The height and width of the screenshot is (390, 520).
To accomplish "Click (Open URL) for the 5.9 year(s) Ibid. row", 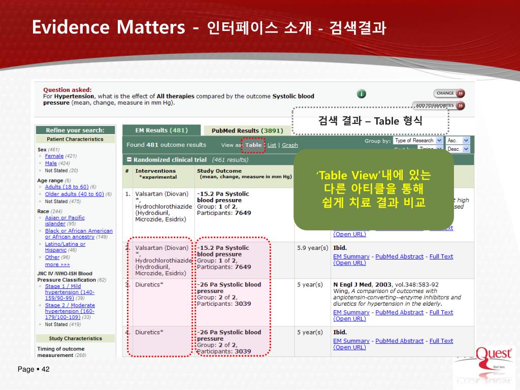I will tap(349, 263).
